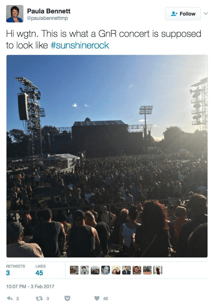Viewport: 214px width, 307px height.
Task: Open Paula Bennett's profile avatar
Action: (x=15, y=14)
